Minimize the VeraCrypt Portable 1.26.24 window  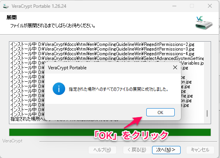coord(174,6)
